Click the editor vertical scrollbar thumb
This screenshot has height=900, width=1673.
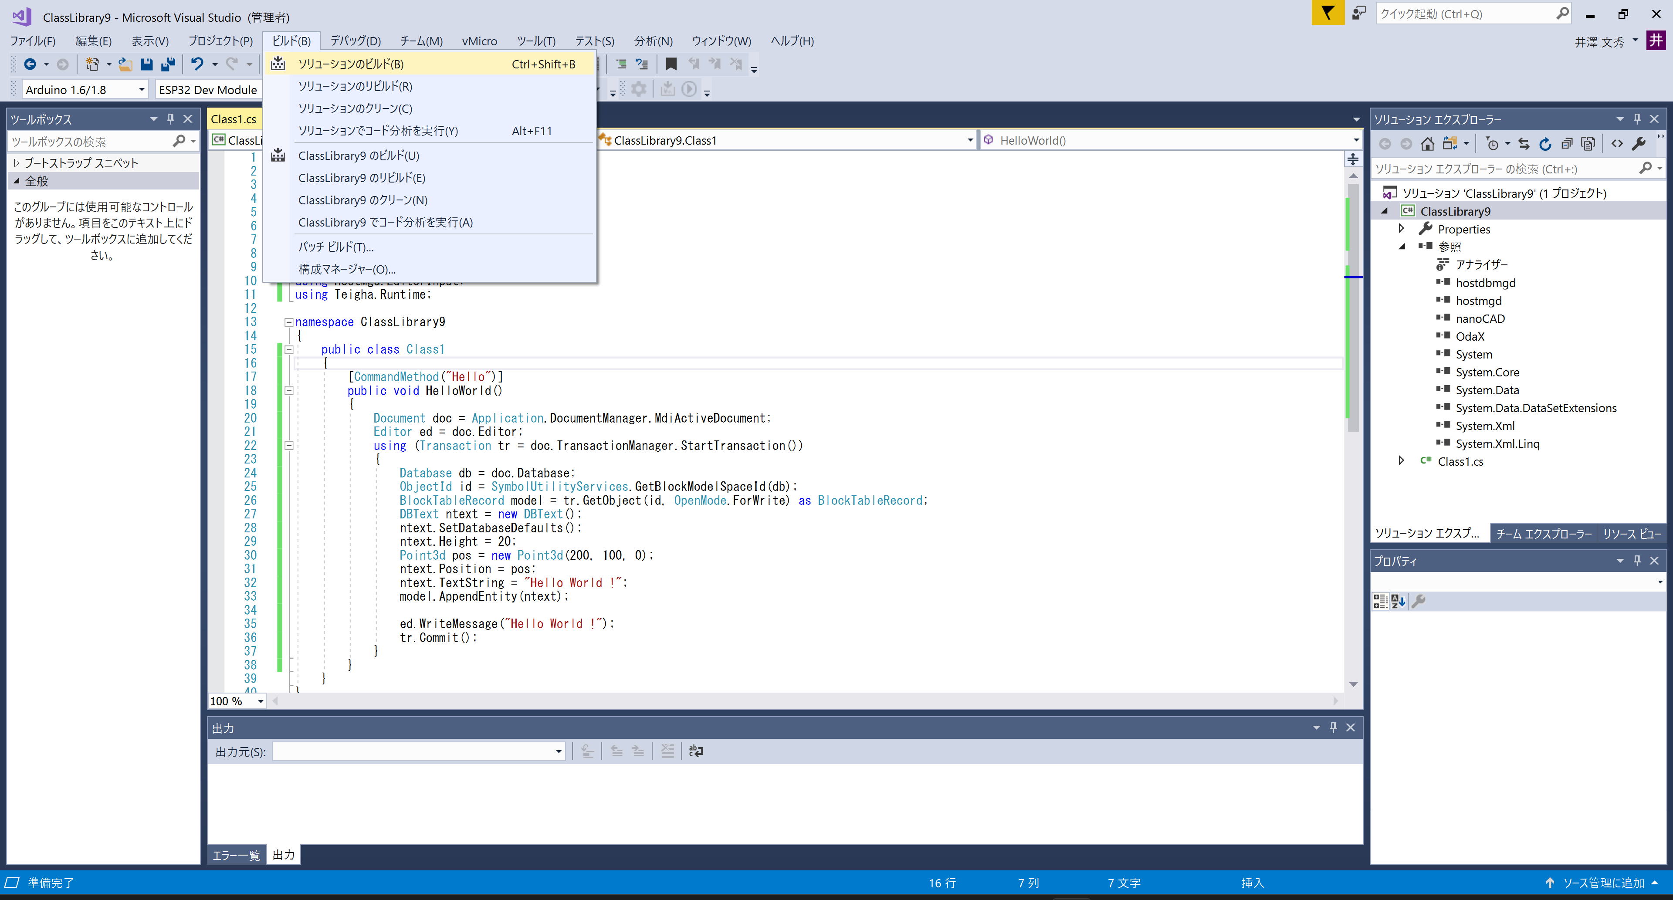point(1354,307)
